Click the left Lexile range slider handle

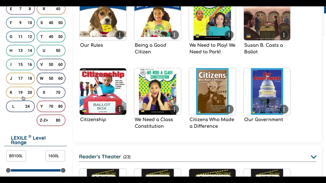pyautogui.click(x=8, y=170)
